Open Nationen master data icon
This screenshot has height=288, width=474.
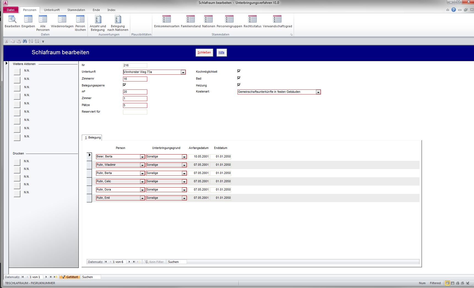[x=208, y=21]
